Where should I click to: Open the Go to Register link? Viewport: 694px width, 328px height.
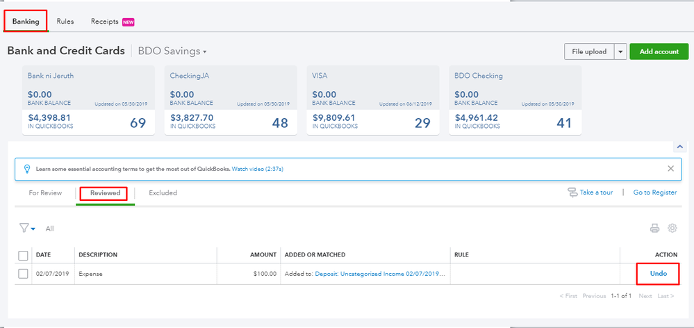[654, 192]
